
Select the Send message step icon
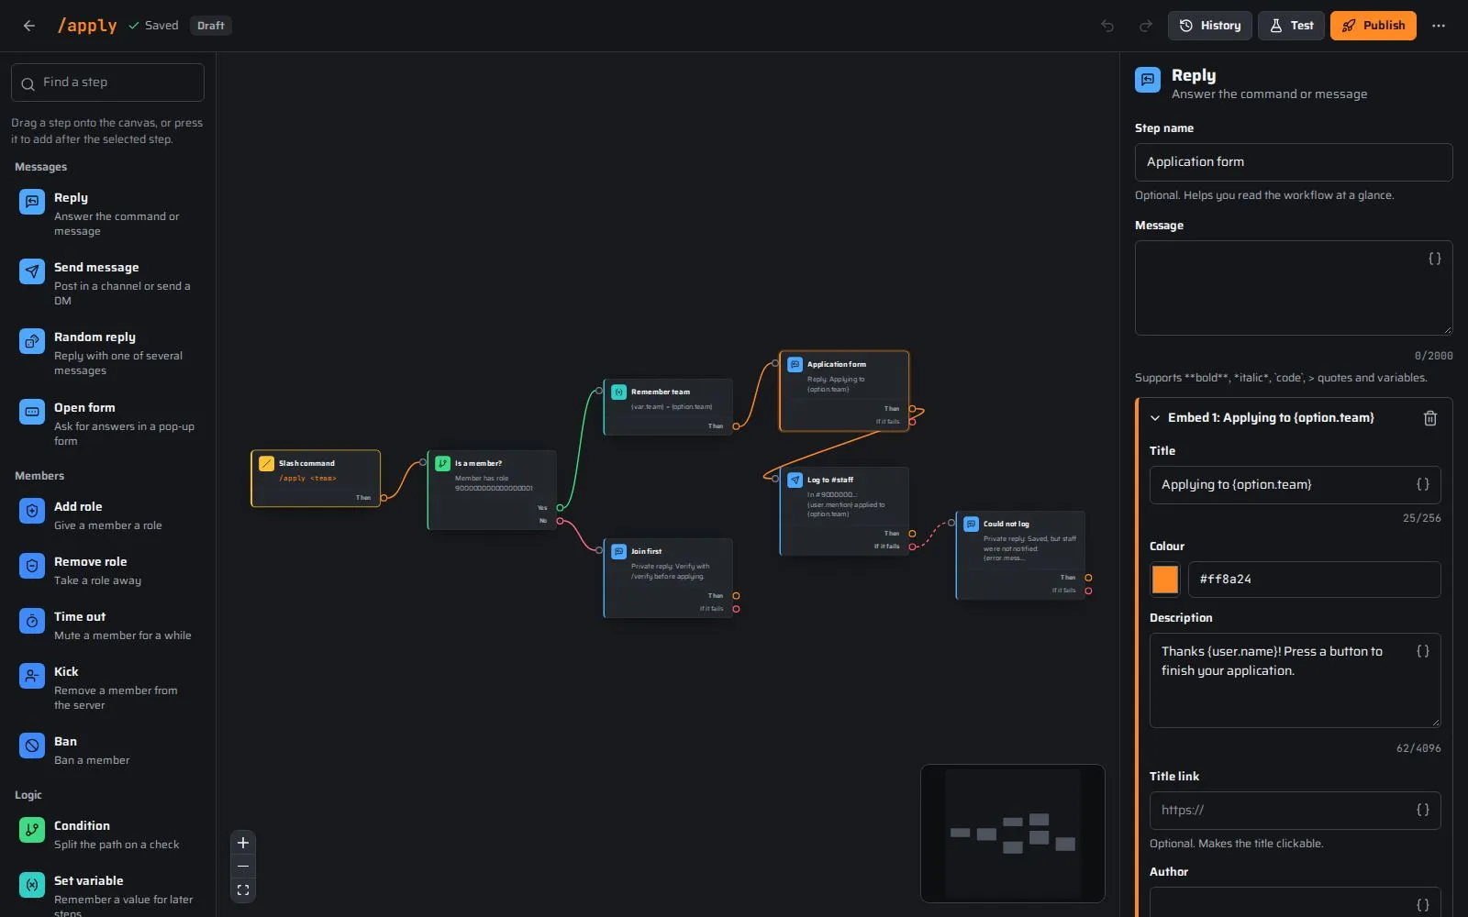click(x=32, y=271)
